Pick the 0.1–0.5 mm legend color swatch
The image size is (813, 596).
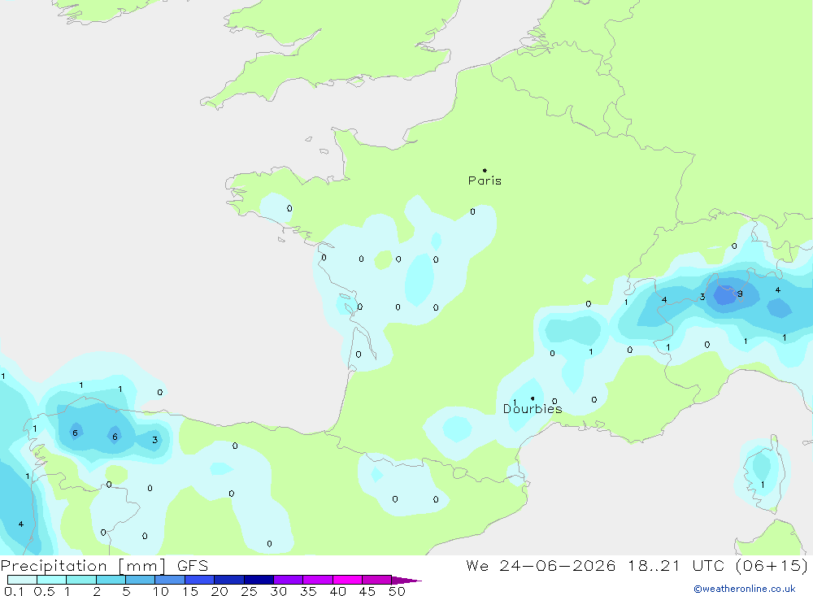click(x=22, y=580)
